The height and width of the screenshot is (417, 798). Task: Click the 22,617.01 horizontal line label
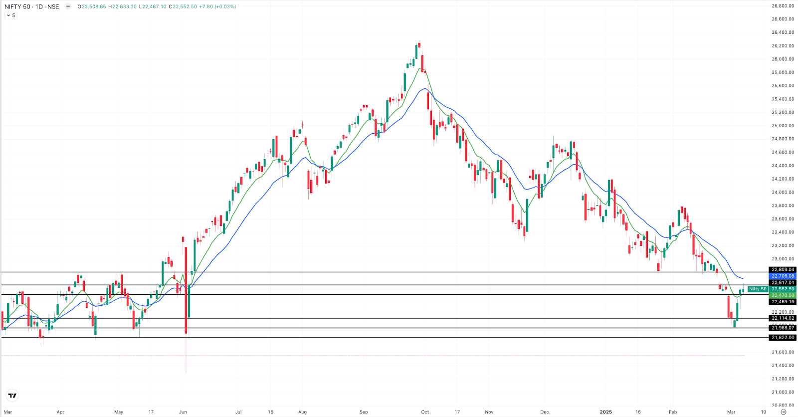pos(783,282)
